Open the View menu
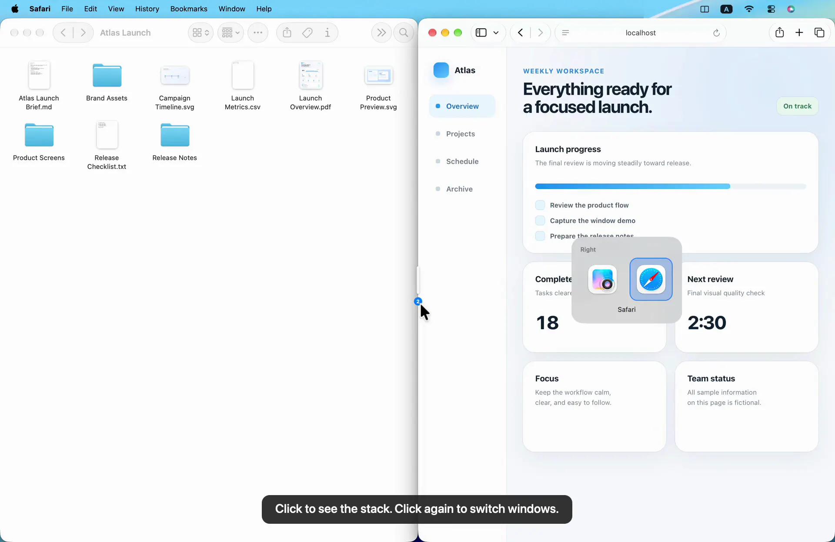Image resolution: width=835 pixels, height=542 pixels. point(116,9)
